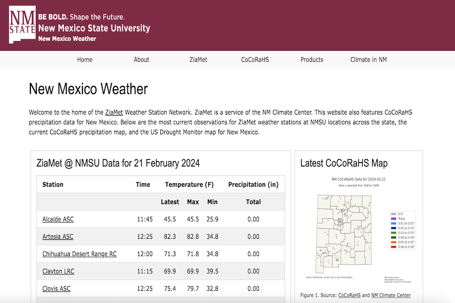Go to Climate in NM page
Image resolution: width=455 pixels, height=303 pixels.
[369, 60]
